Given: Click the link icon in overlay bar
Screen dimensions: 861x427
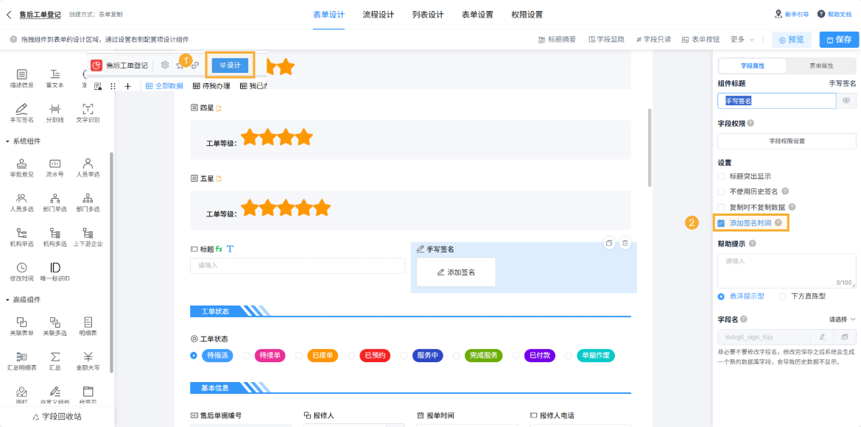Looking at the screenshot, I should click(195, 65).
